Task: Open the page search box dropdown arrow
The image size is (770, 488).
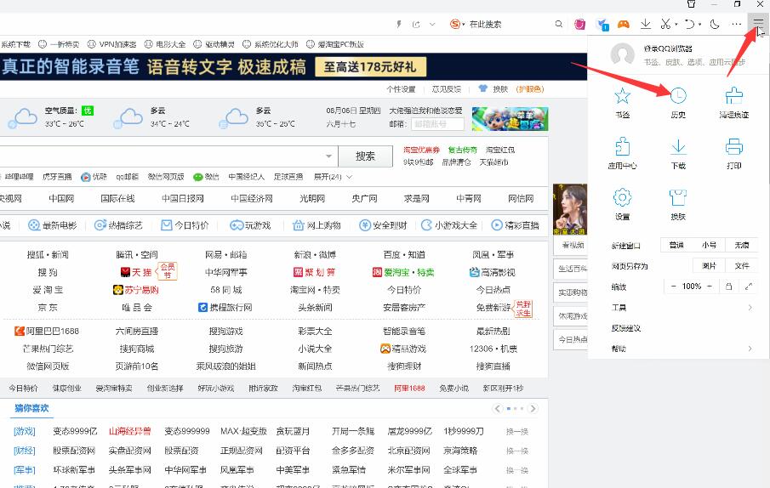Action: 328,156
